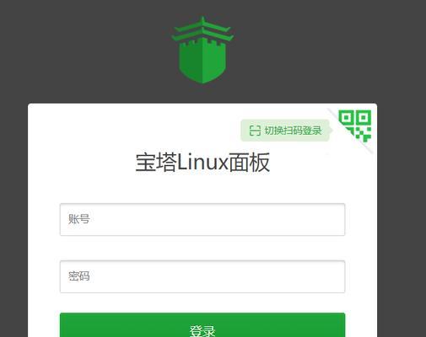The image size is (426, 337).
Task: Click the 账号 placeholder text
Action: [79, 219]
